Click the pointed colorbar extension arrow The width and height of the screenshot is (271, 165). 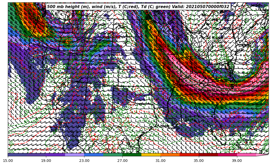[x=262, y=155]
